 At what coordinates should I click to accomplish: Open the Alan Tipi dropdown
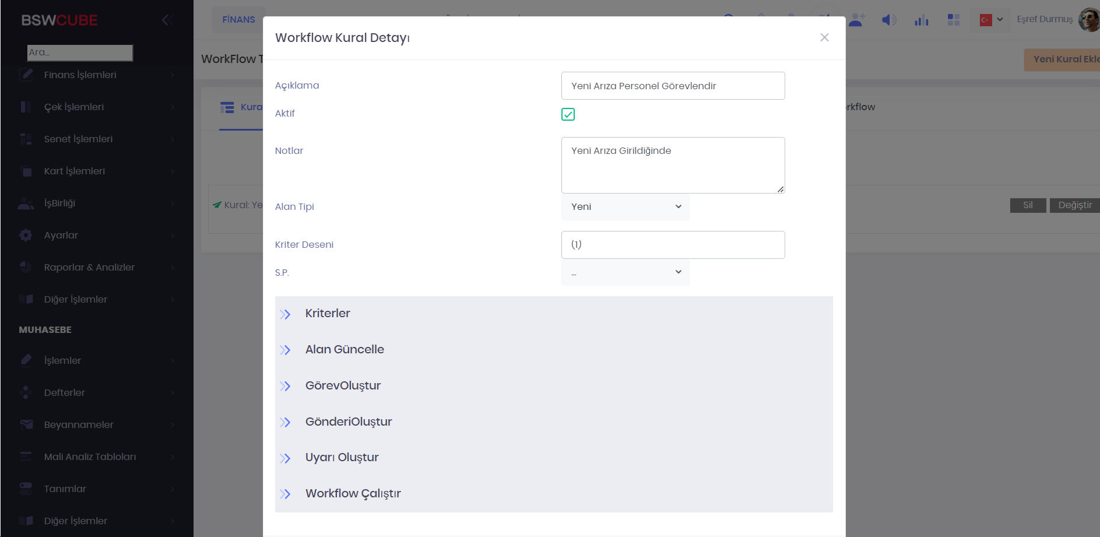pos(625,207)
